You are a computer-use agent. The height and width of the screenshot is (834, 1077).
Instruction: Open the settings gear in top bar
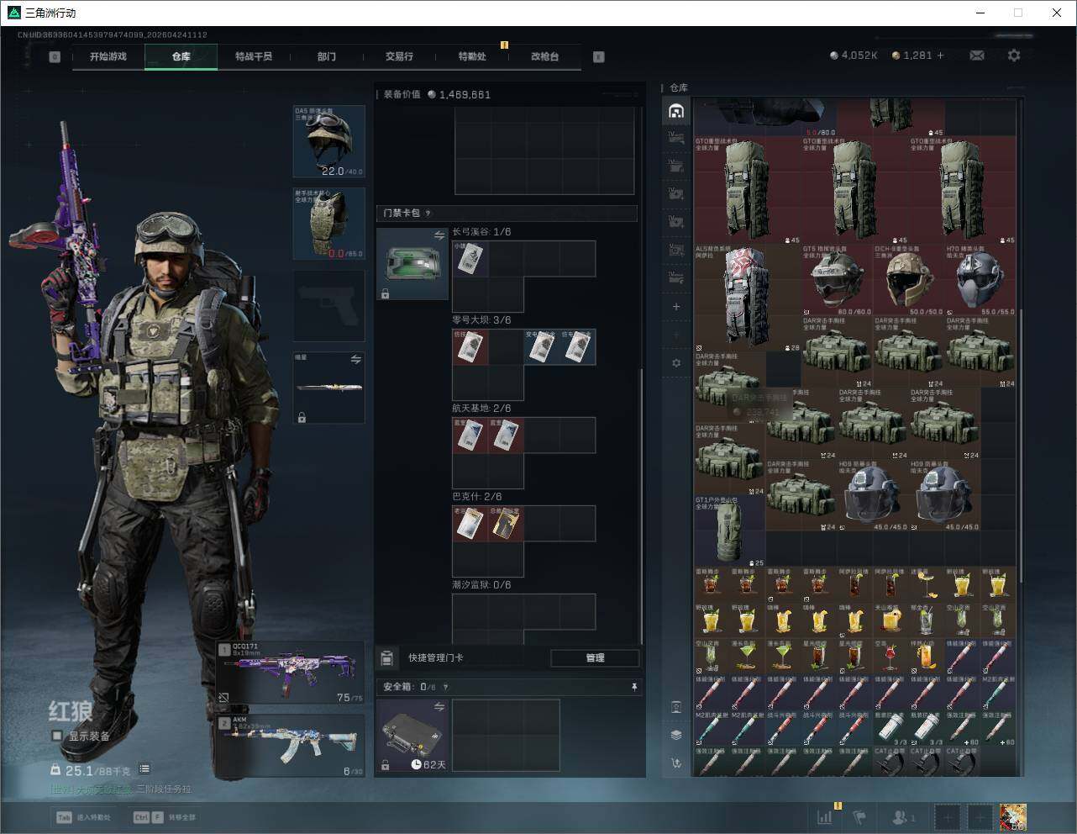coord(1014,55)
